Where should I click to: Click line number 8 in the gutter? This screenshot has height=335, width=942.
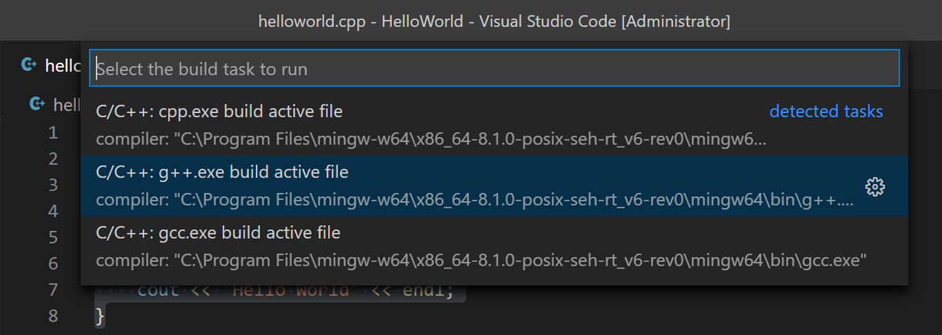[53, 316]
